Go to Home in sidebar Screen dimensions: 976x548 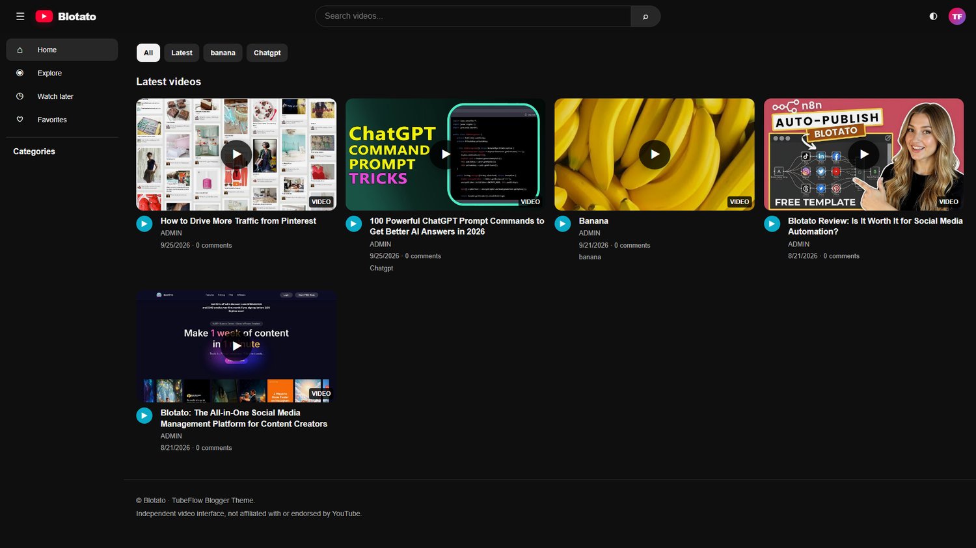coord(62,49)
